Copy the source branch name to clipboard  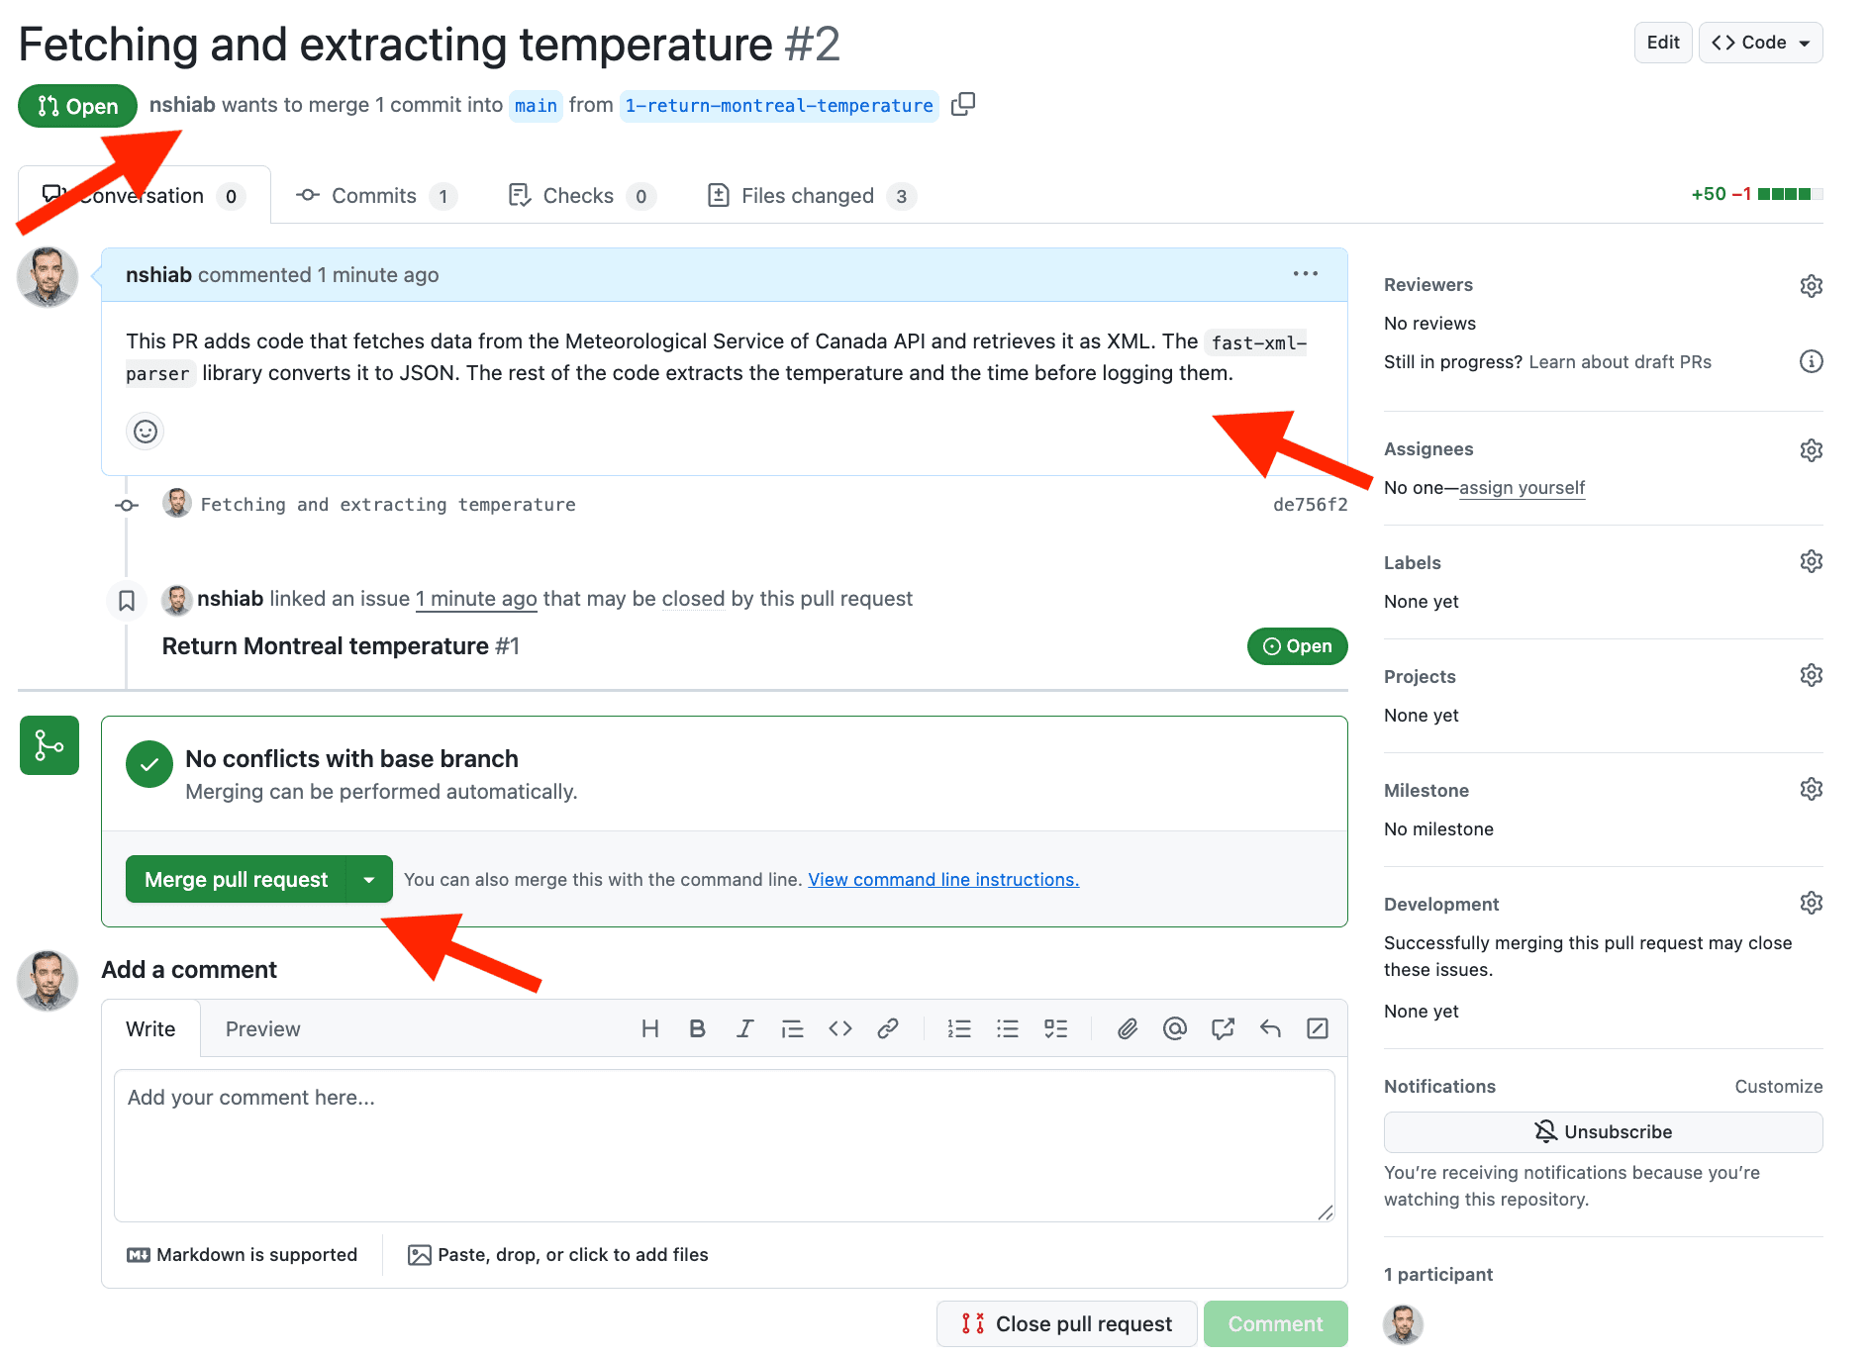point(962,104)
